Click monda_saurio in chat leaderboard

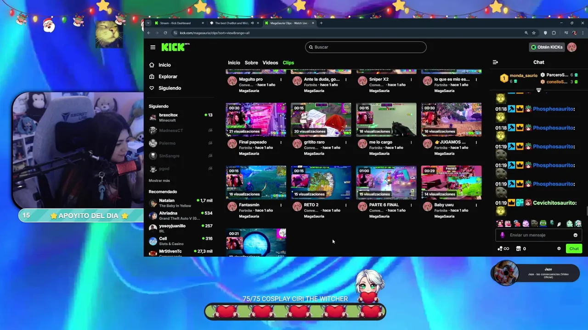[x=523, y=76]
